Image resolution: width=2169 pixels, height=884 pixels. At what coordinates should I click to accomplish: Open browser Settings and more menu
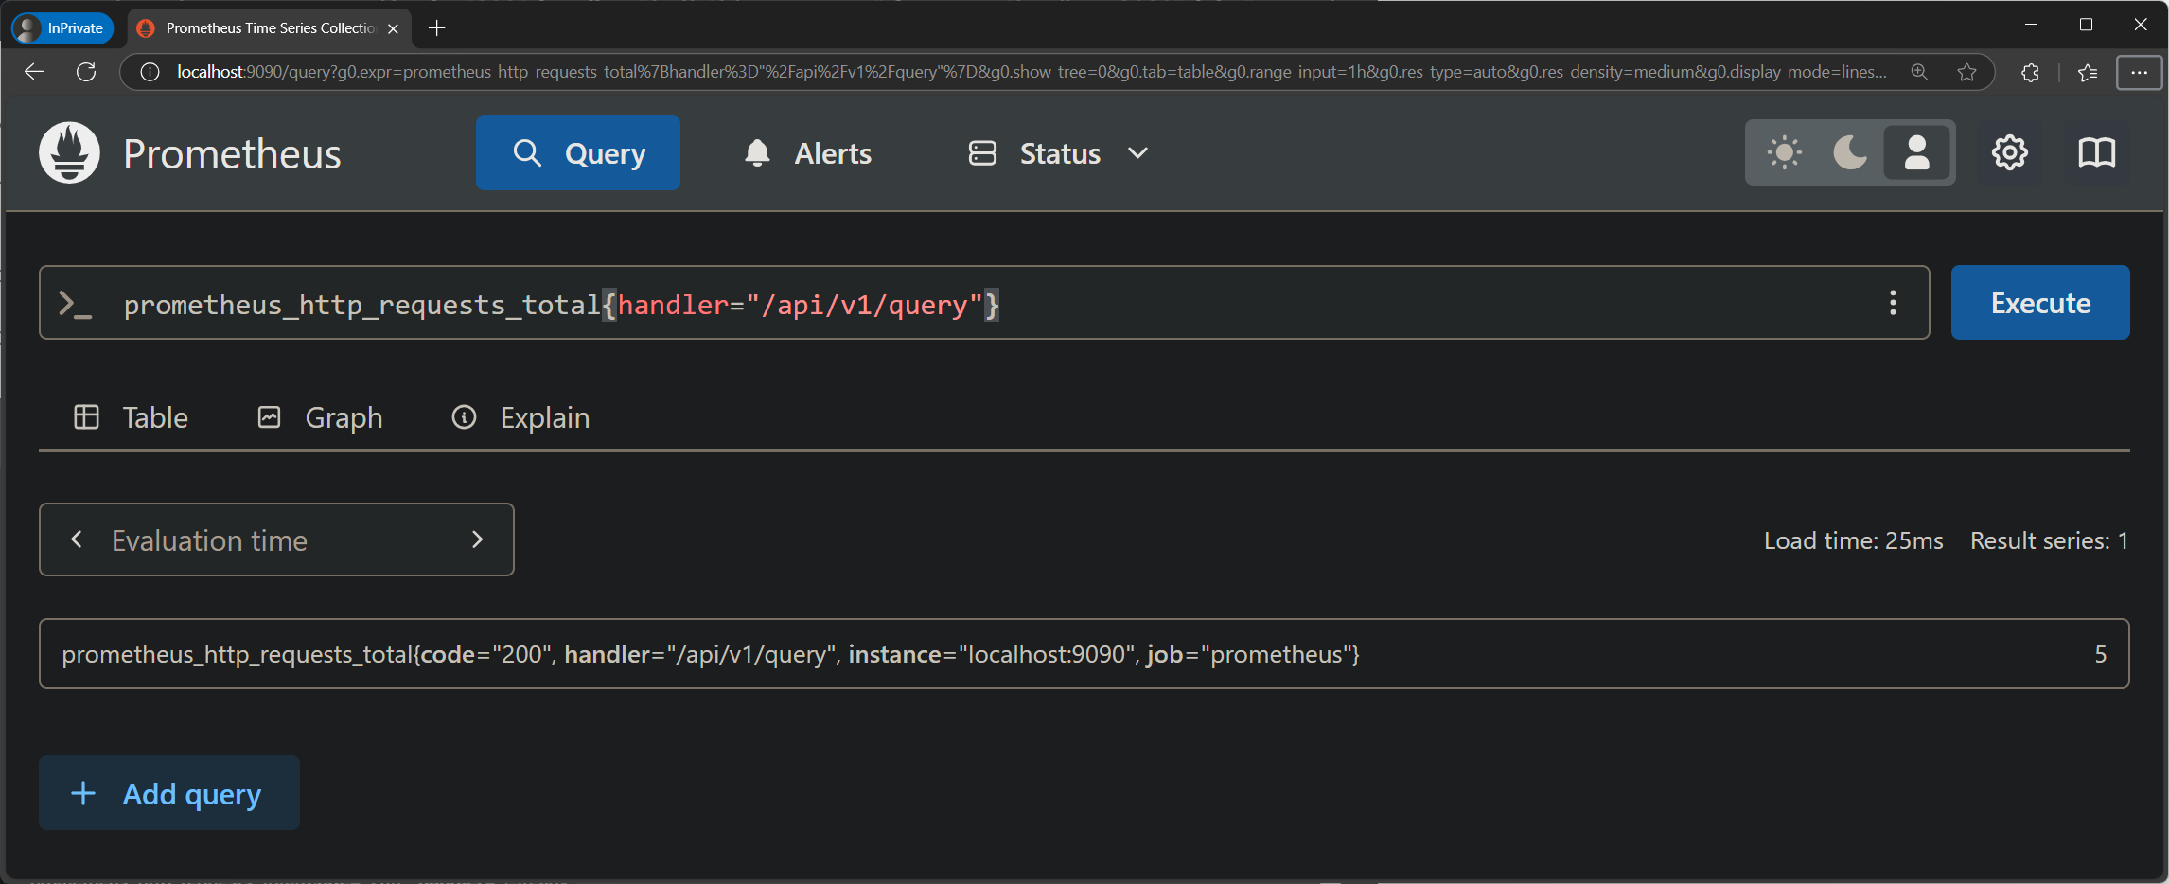2139,72
